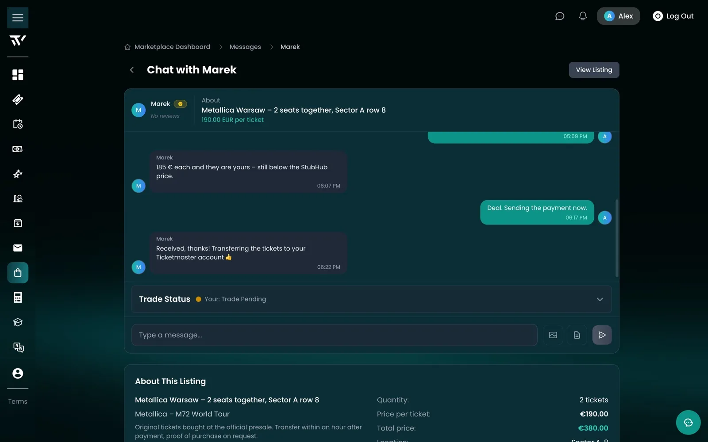Click the 06:07 PM timestamp
This screenshot has height=442, width=708.
tap(328, 186)
